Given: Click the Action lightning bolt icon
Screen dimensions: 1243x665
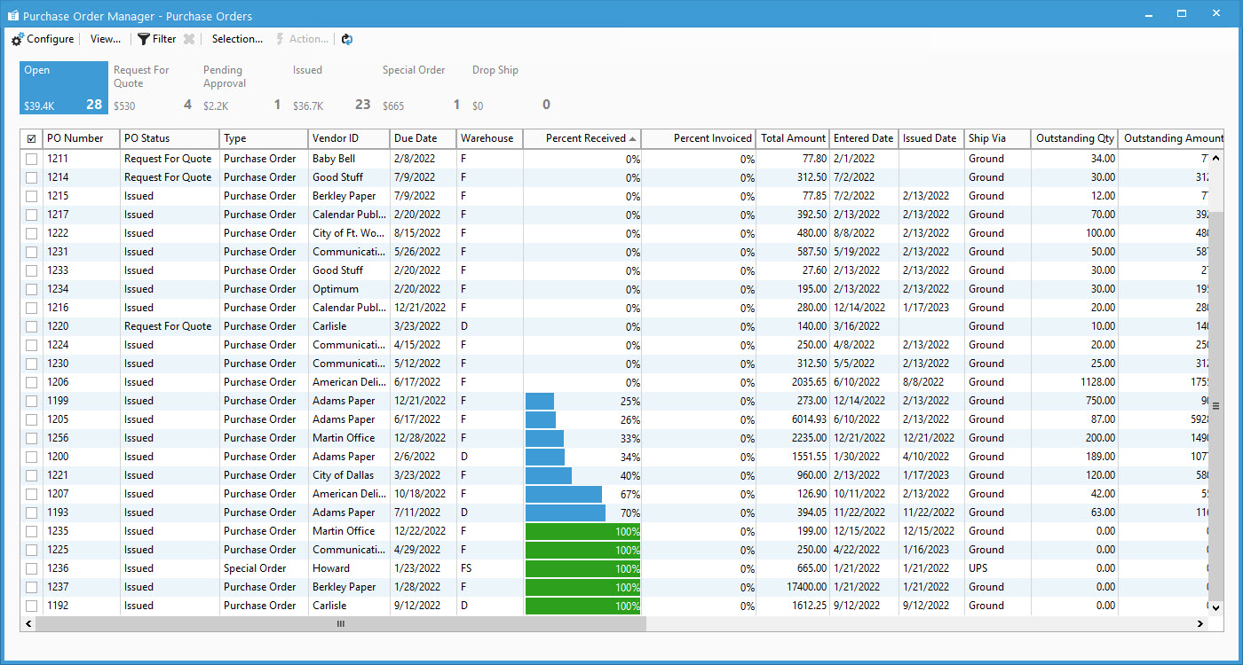Looking at the screenshot, I should (280, 39).
